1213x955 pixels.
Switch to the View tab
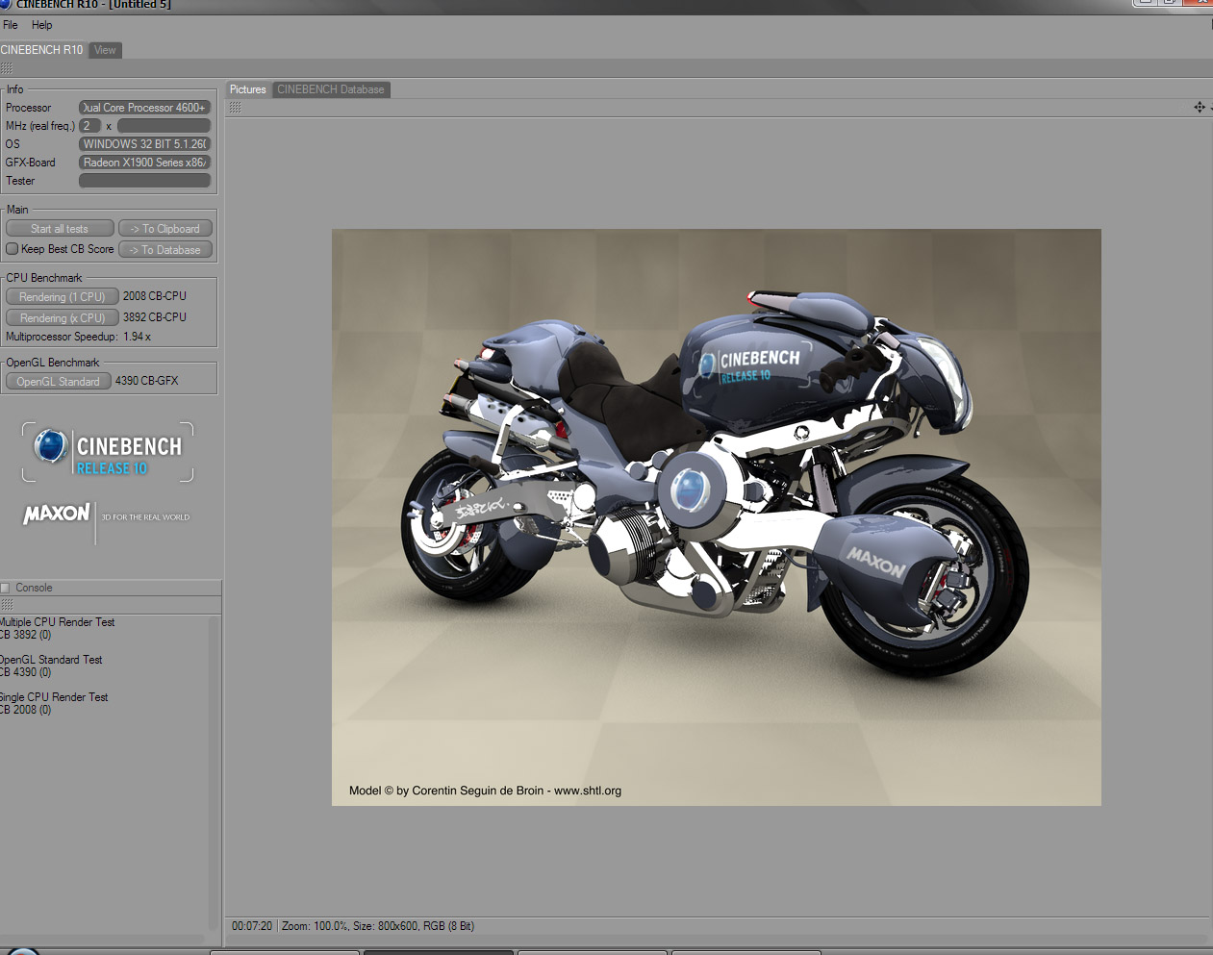coord(105,50)
